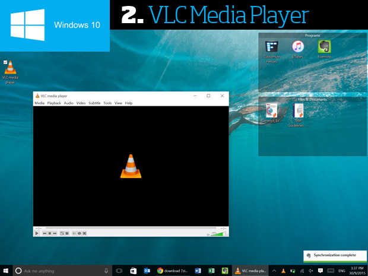Select the VLC media player desktop shortcut
The height and width of the screenshot is (276, 368).
point(10,72)
